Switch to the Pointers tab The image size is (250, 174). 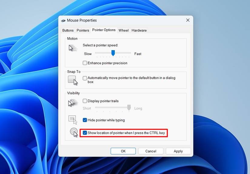[82, 30]
